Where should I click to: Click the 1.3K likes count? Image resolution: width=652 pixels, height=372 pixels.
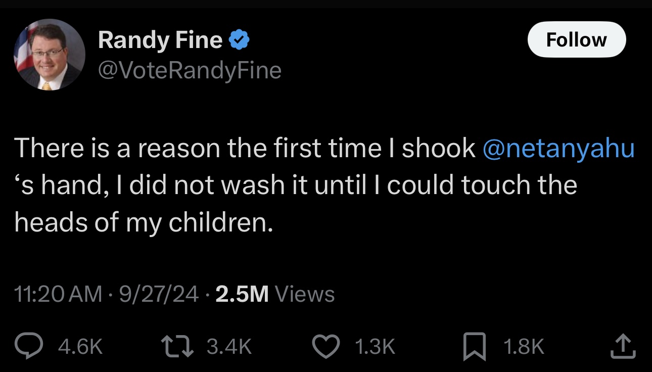375,347
